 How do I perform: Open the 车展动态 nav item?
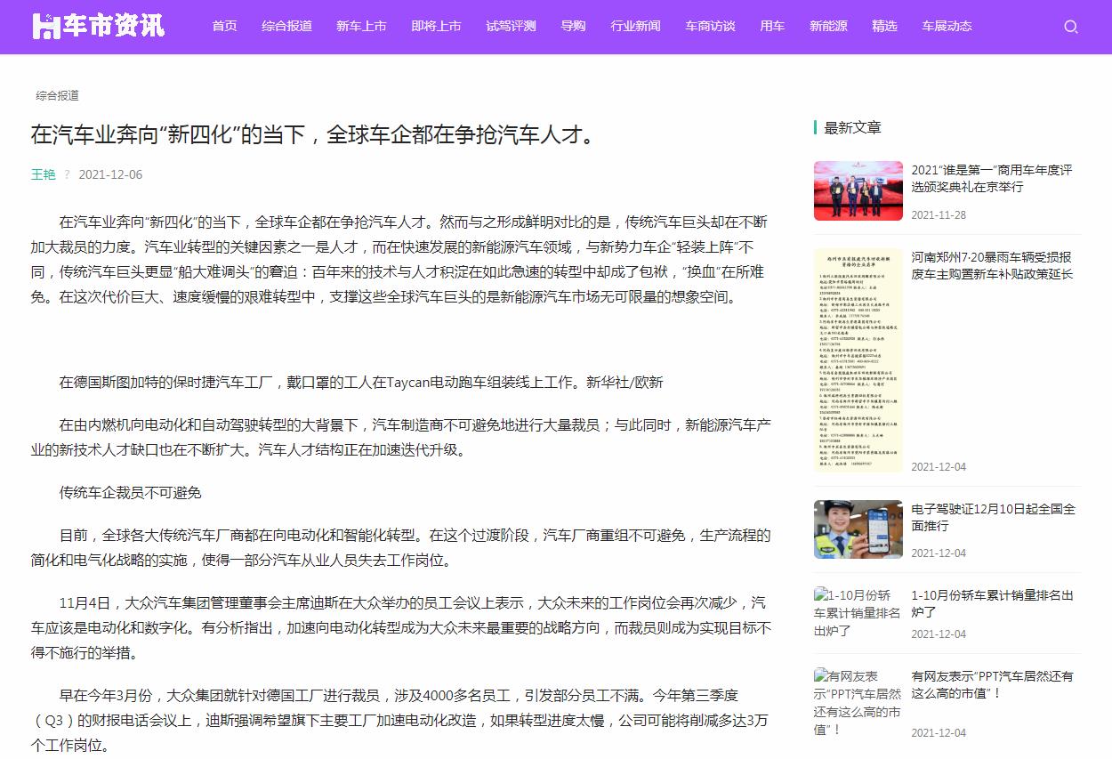click(947, 26)
